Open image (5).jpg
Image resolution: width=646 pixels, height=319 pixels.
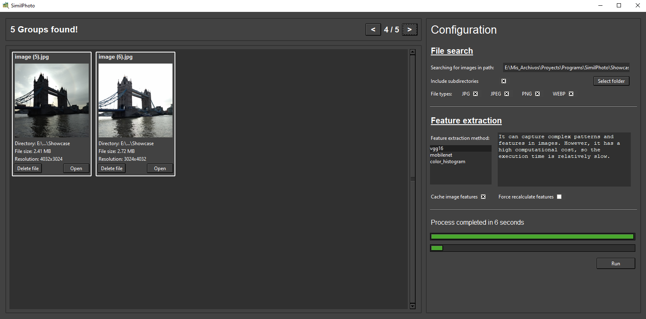(76, 169)
